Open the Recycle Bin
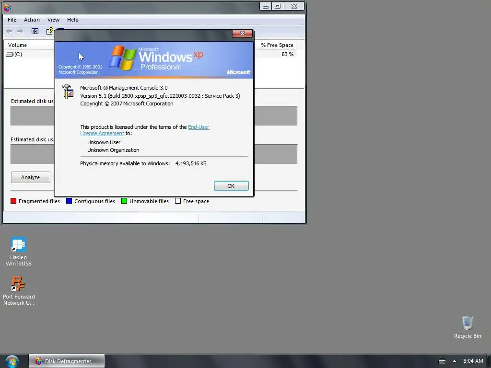This screenshot has height=368, width=491. (468, 327)
